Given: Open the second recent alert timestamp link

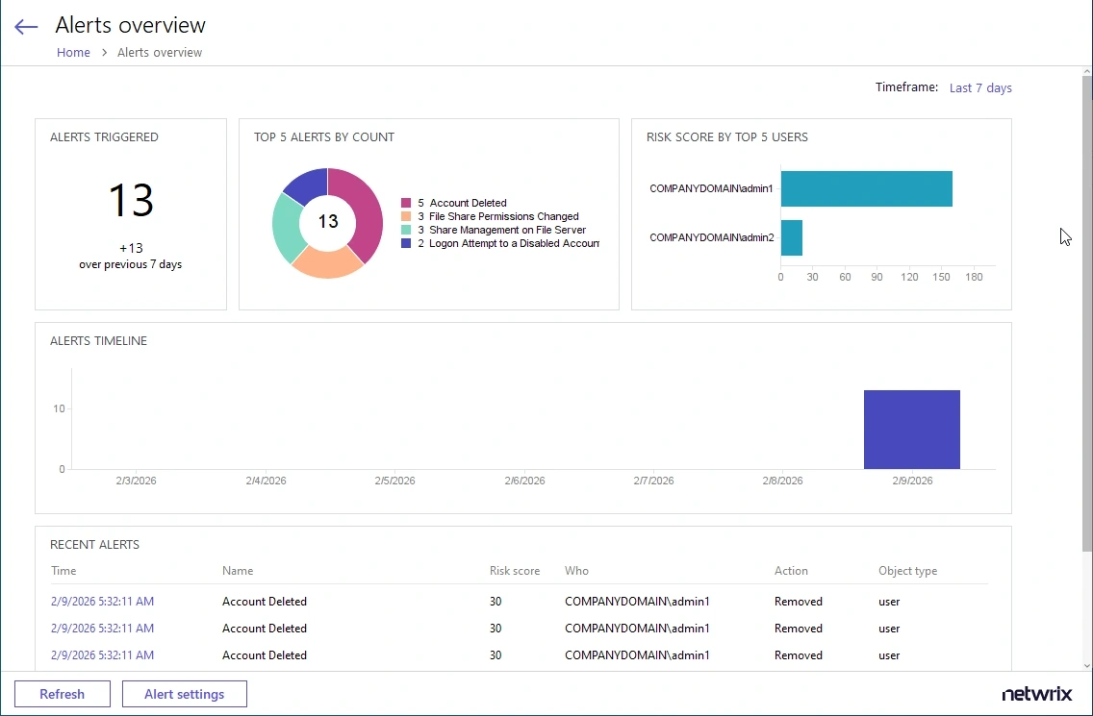Looking at the screenshot, I should pyautogui.click(x=102, y=629).
